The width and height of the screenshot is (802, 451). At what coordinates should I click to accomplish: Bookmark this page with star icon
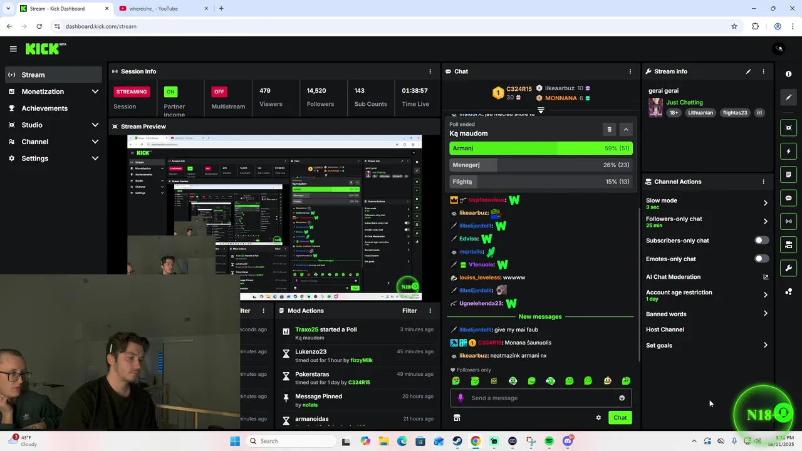click(x=734, y=26)
